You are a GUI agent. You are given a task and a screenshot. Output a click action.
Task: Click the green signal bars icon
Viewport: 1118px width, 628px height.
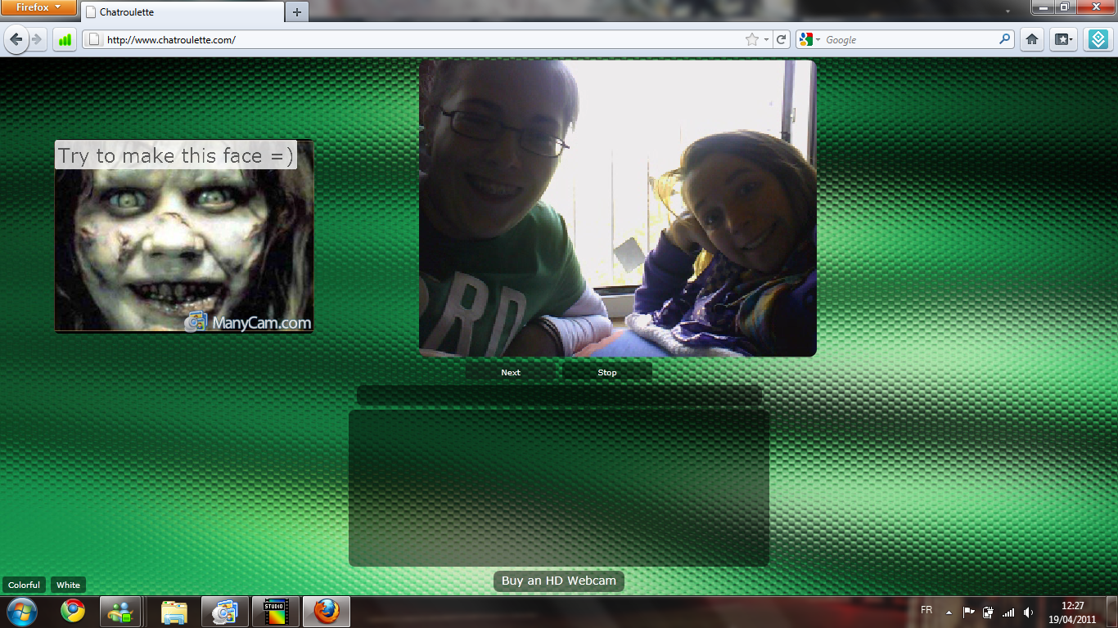coord(65,39)
